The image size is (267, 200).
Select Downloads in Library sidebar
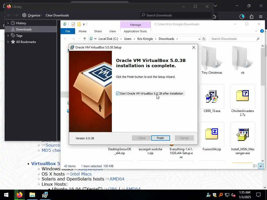coord(31,29)
